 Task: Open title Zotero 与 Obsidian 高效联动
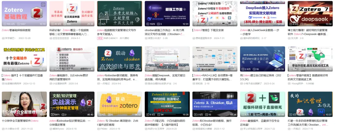117,123
